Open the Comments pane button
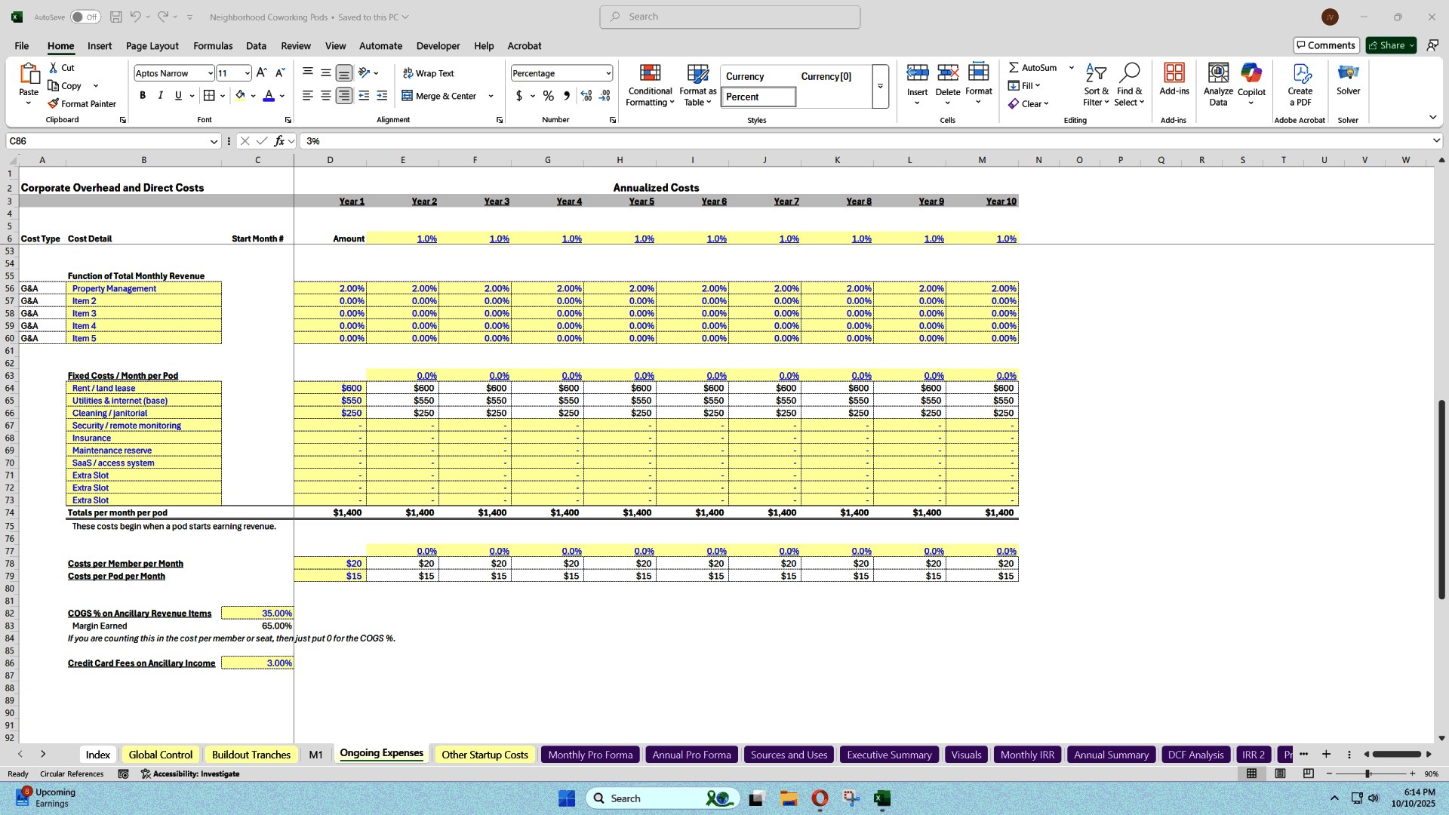 tap(1325, 45)
